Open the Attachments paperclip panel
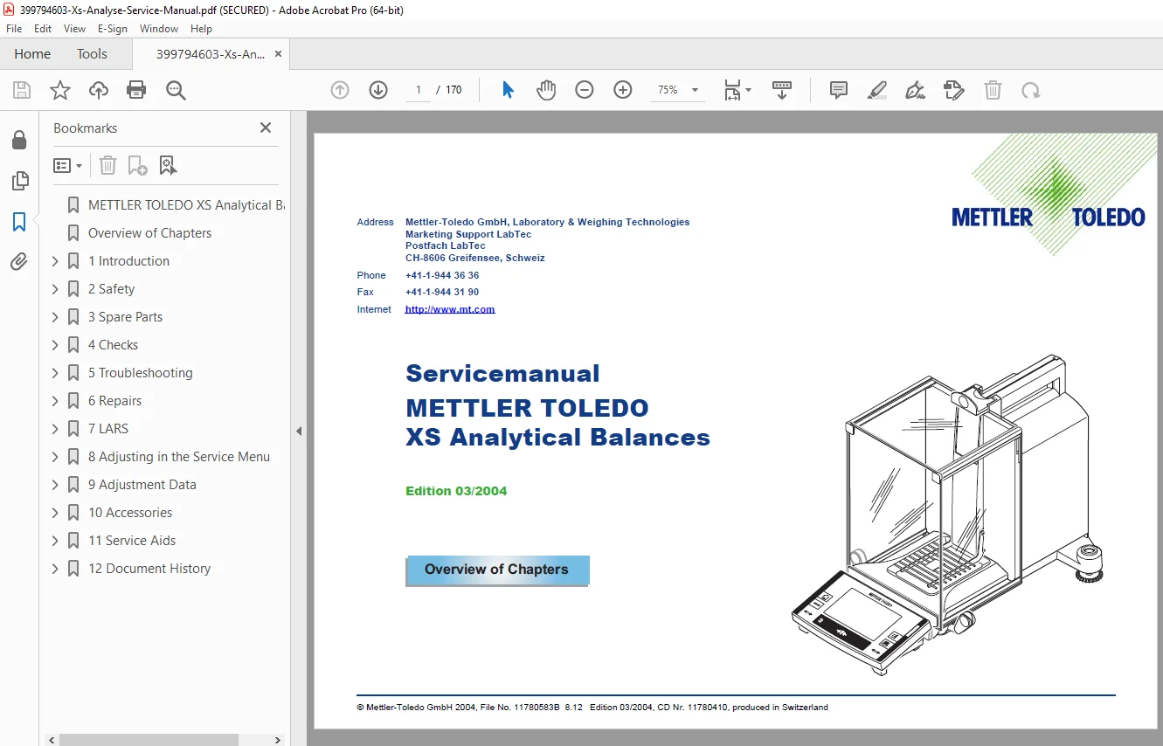The image size is (1163, 746). pyautogui.click(x=19, y=262)
